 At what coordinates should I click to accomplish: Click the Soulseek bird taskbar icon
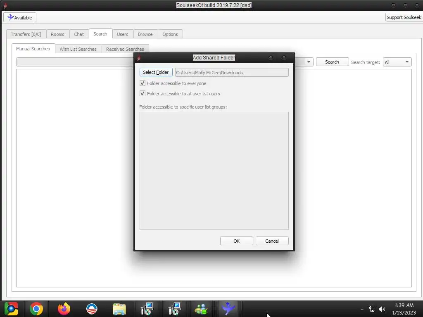coord(228,309)
